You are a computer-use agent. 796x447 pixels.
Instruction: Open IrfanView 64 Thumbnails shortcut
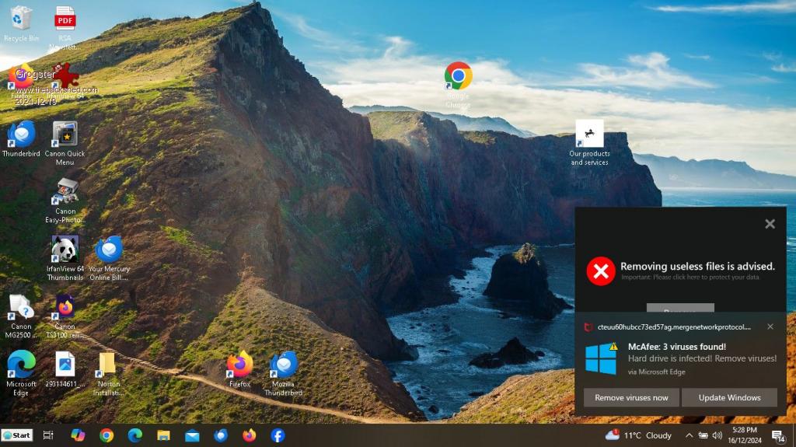point(65,250)
